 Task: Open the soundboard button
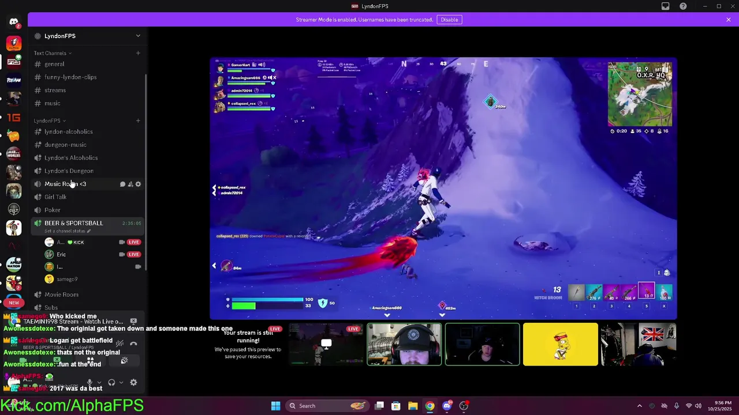coord(124,361)
